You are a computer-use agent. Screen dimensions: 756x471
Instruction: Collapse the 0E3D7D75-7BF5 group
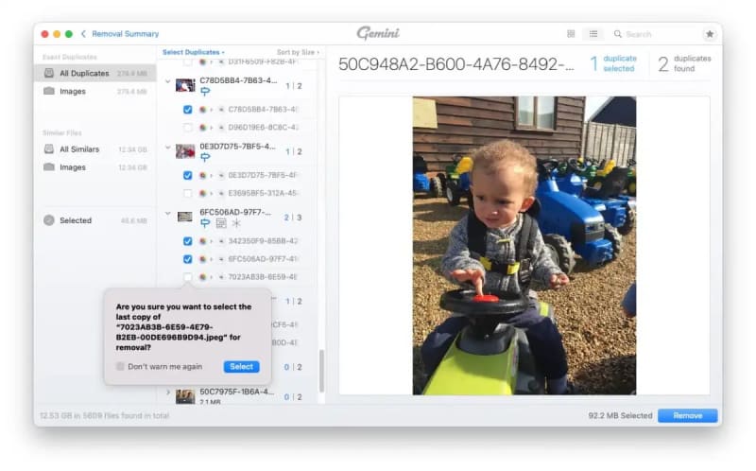[x=168, y=148]
